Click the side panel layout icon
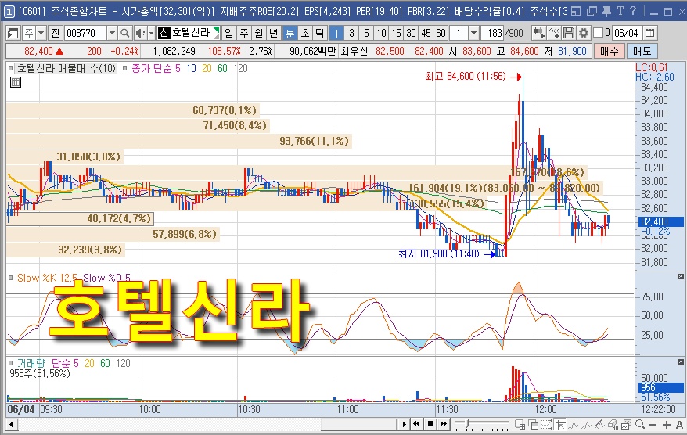The image size is (687, 435). [x=13, y=33]
